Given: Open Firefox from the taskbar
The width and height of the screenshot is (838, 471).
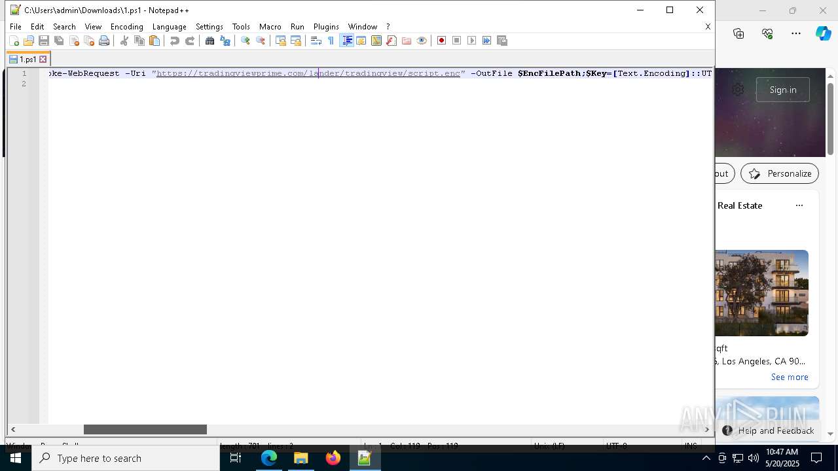Looking at the screenshot, I should (x=333, y=458).
